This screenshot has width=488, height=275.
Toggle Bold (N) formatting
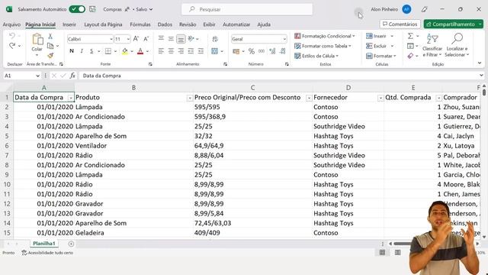[72, 51]
